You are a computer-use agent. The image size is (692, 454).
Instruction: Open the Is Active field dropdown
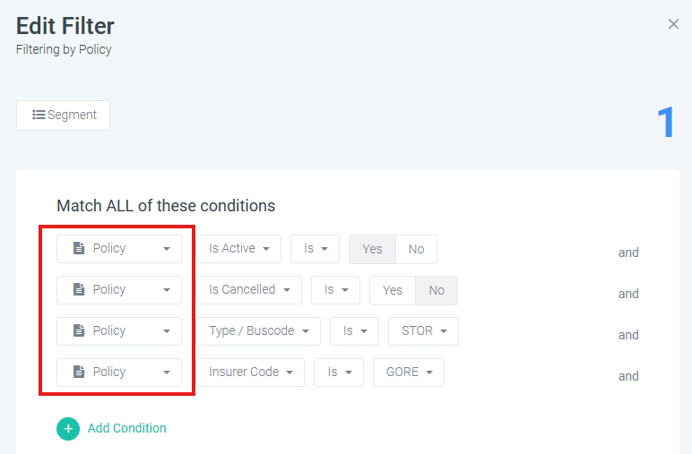pyautogui.click(x=238, y=249)
